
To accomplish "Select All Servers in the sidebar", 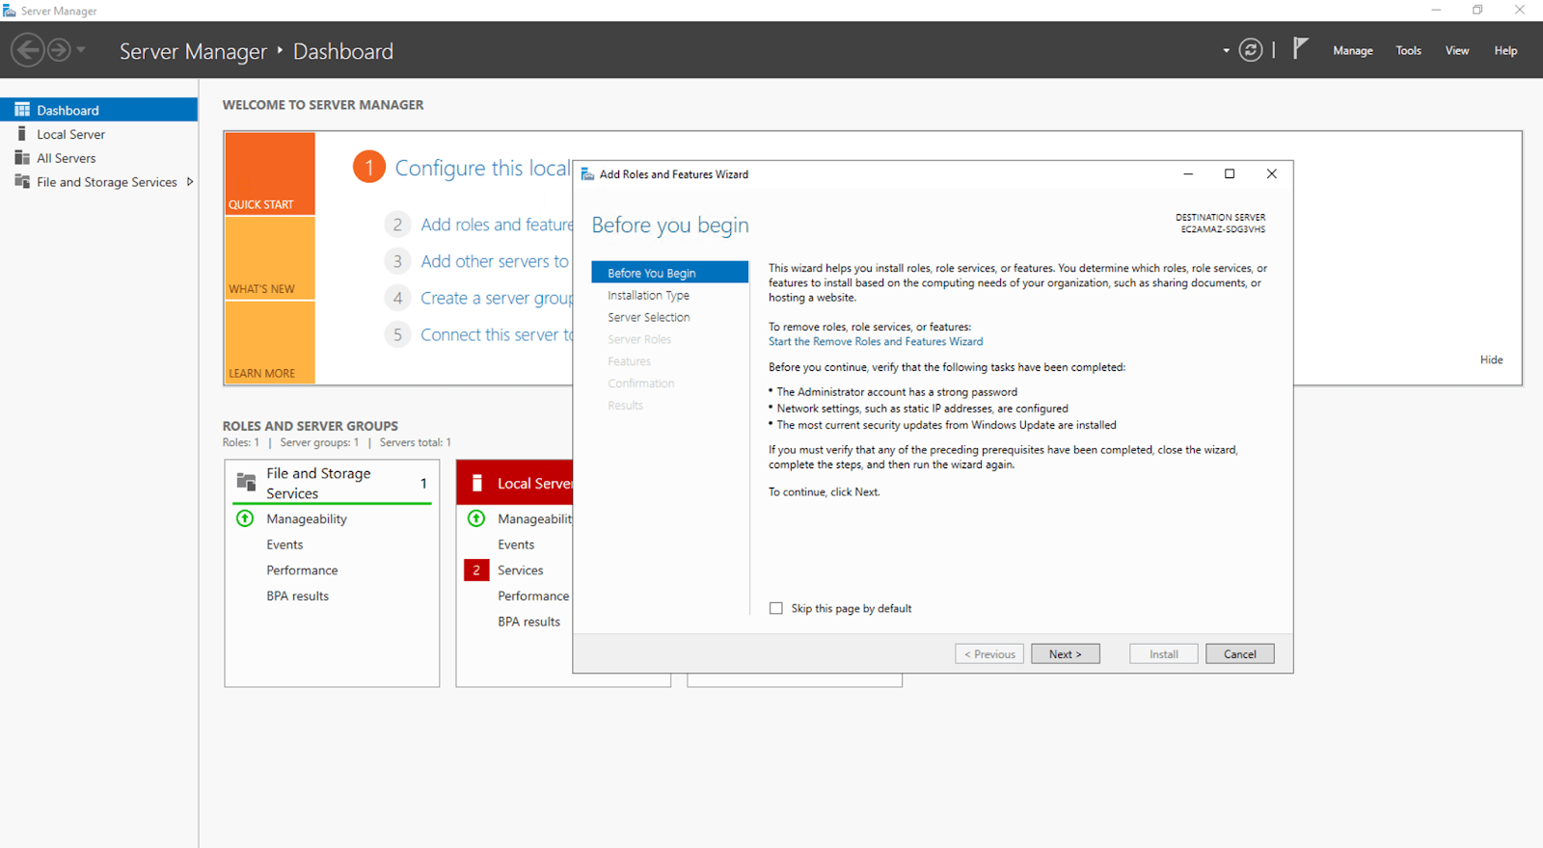I will pos(98,158).
